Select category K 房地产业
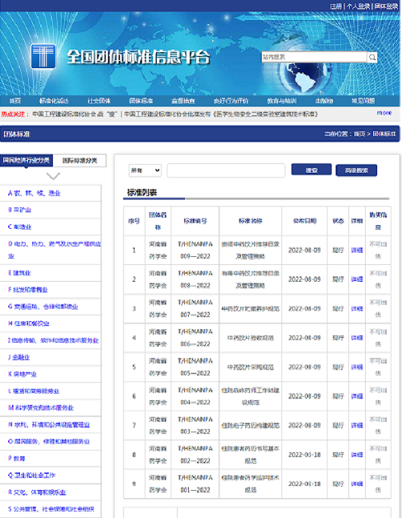Viewport: 402px width, 518px height. (x=23, y=374)
